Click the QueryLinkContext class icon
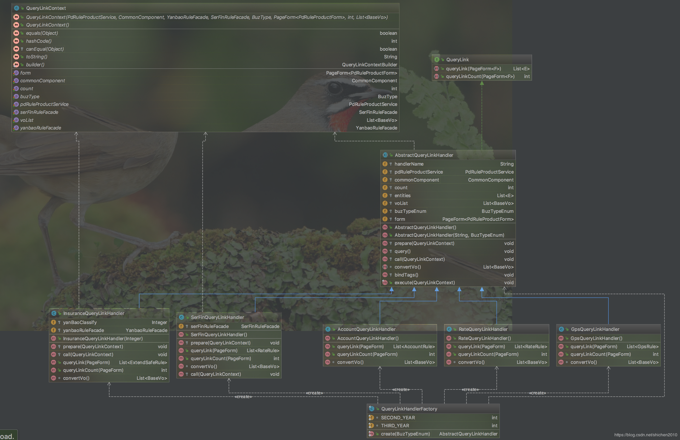680x440 pixels. 16,8
